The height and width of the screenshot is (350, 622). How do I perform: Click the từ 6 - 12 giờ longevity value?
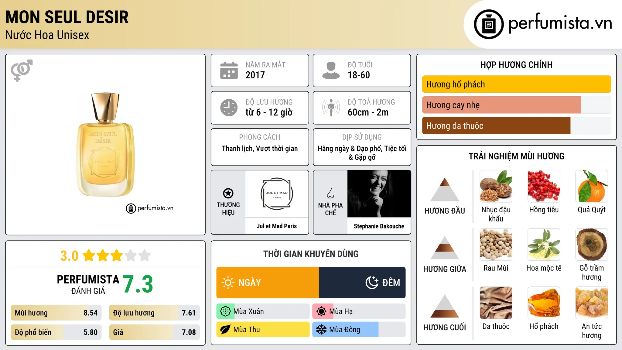click(x=269, y=112)
